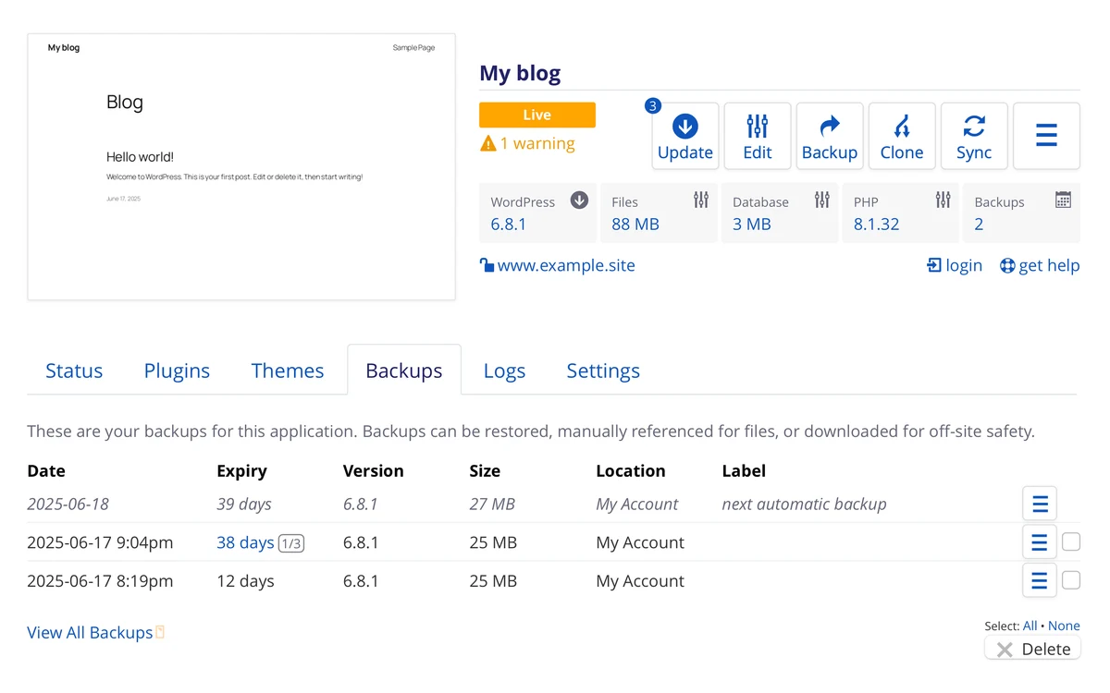Click the icon next to View All Backups

click(160, 632)
